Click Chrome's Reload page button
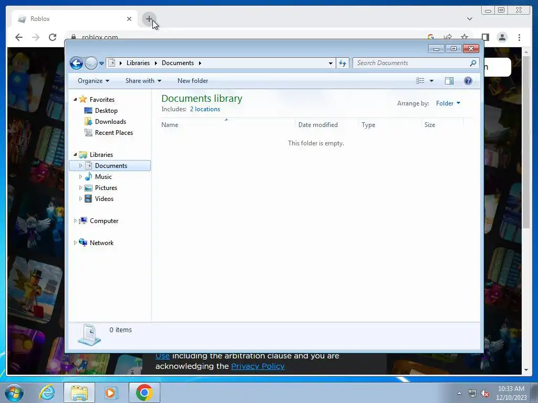The image size is (538, 403). click(x=53, y=37)
